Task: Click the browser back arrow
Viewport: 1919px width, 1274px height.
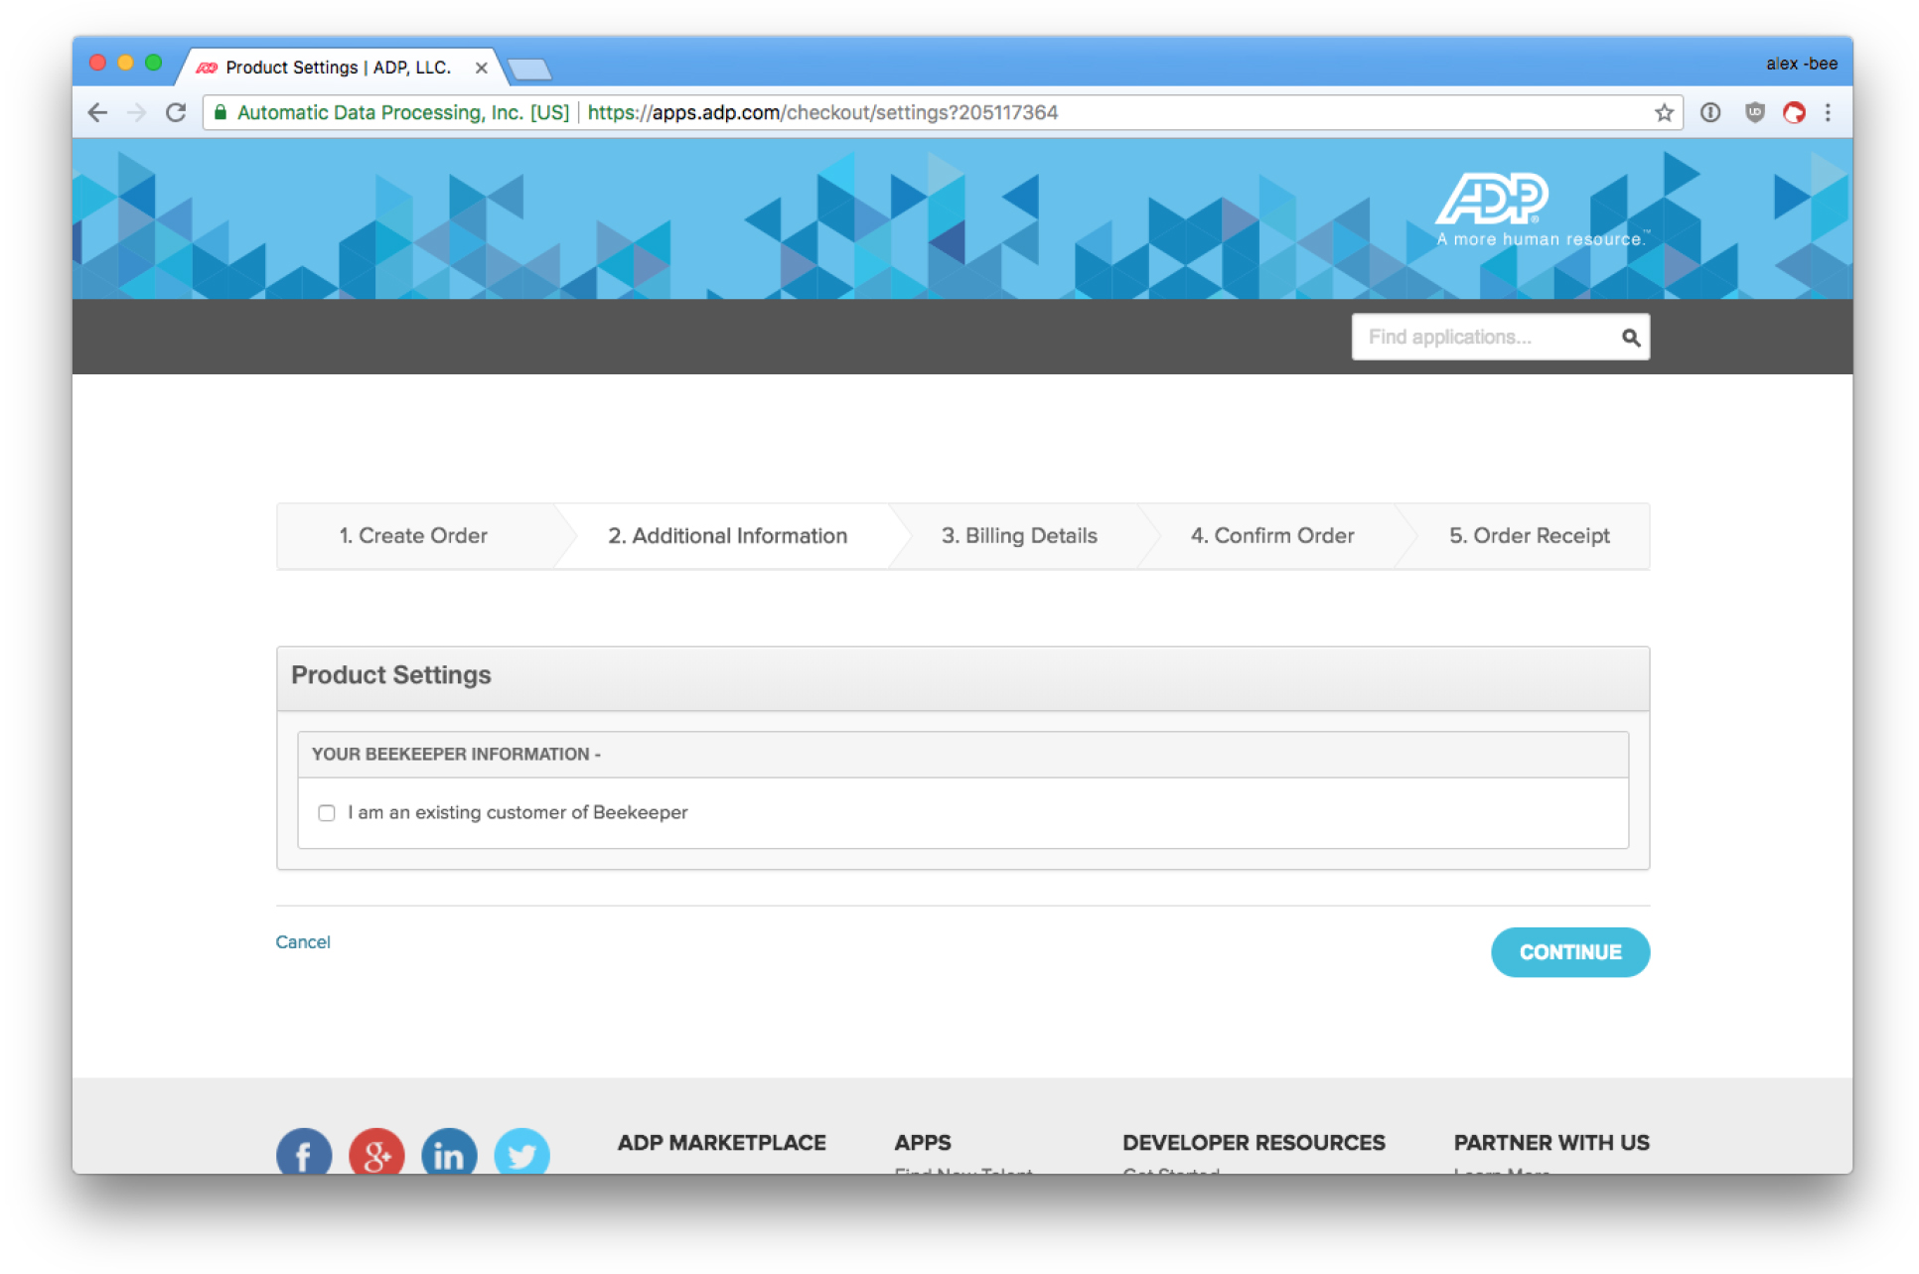Action: [97, 113]
